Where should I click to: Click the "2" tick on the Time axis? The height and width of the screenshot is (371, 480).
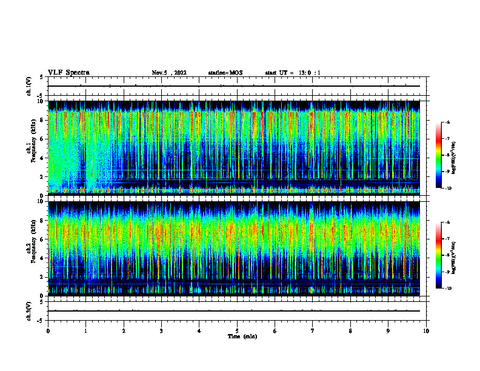pos(124,331)
